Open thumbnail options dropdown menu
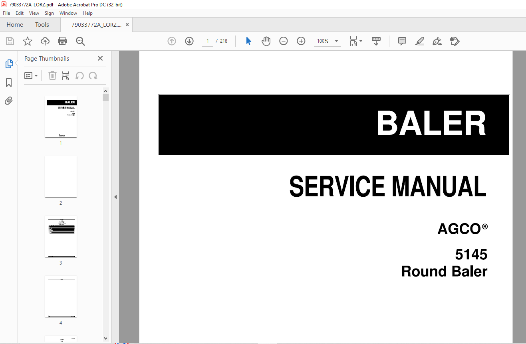The image size is (526, 344). pos(31,75)
